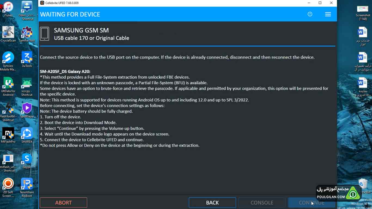Screen dimensions: 372x209
Task: Open the hamburger menu in Cellebrite header
Action: [x=328, y=14]
